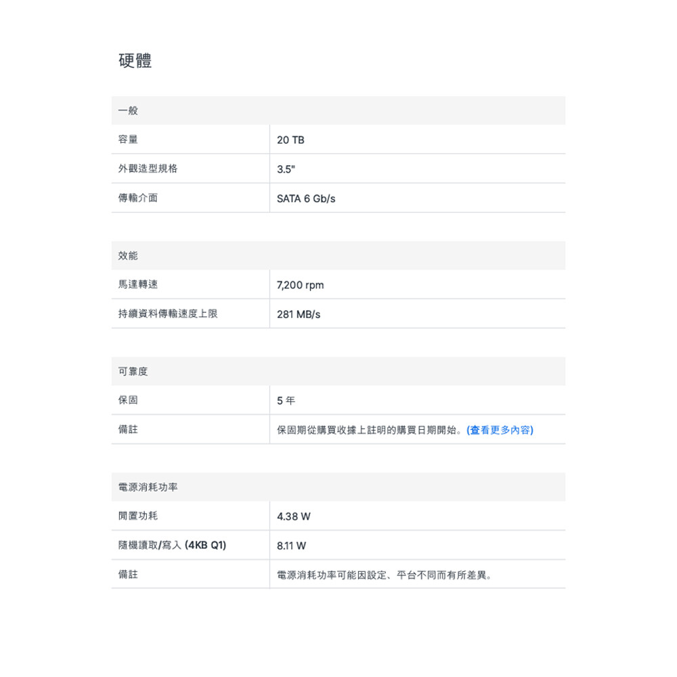Viewport: 677px width, 677px height.
Task: Click the 容量 row label
Action: [x=128, y=139]
